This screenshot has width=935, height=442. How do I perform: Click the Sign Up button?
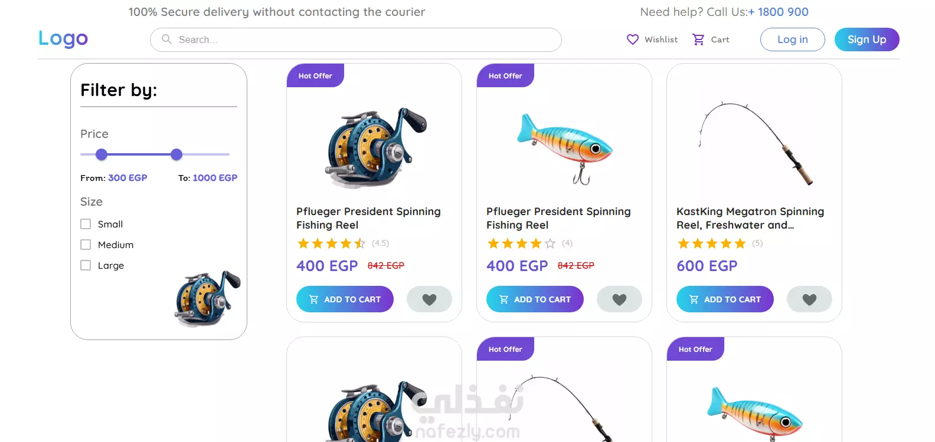(867, 39)
